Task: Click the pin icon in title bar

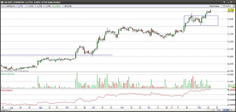Action: (x=224, y=2)
